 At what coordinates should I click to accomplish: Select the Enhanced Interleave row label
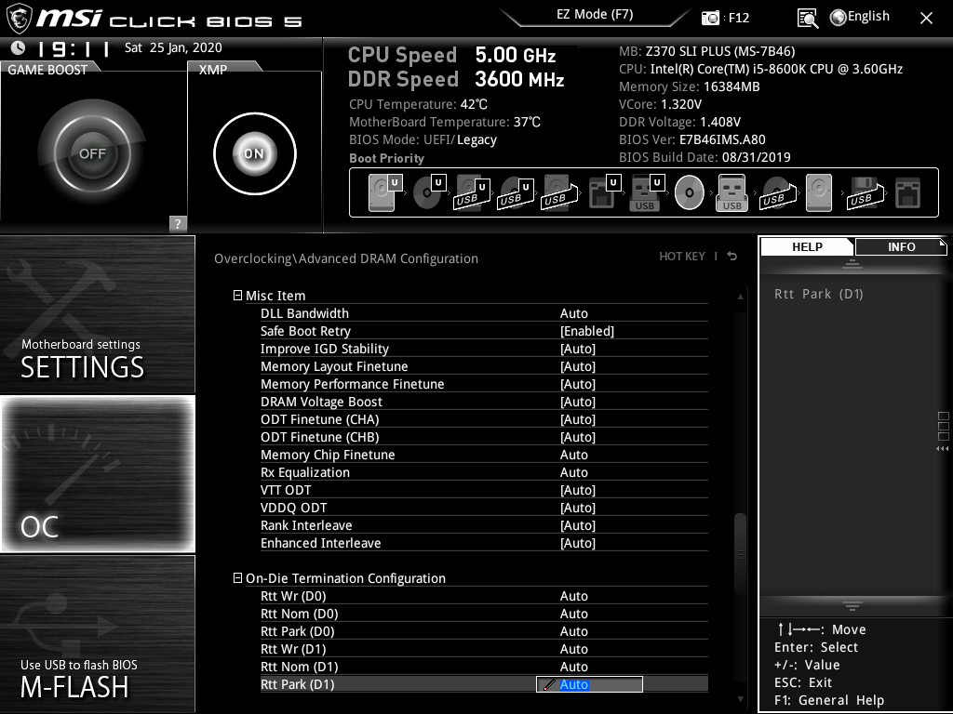click(321, 543)
